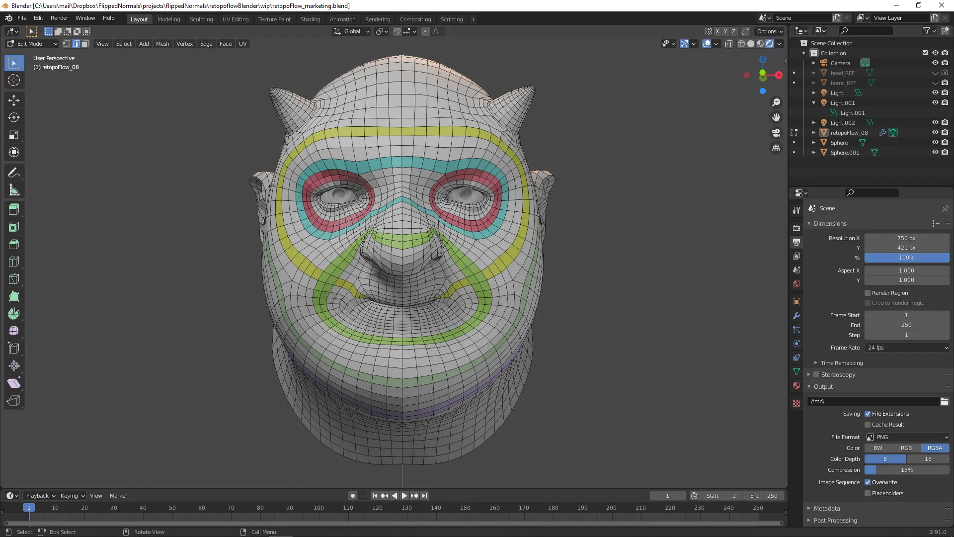Uncheck the File Extensions checkbox
This screenshot has height=537, width=954.
point(868,414)
